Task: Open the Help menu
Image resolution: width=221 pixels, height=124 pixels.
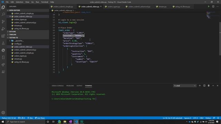Action: tap(52, 2)
